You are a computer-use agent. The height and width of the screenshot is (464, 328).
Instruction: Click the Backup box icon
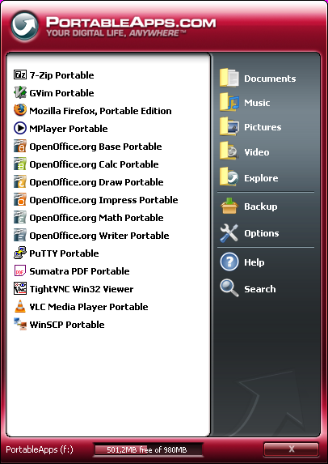229,206
